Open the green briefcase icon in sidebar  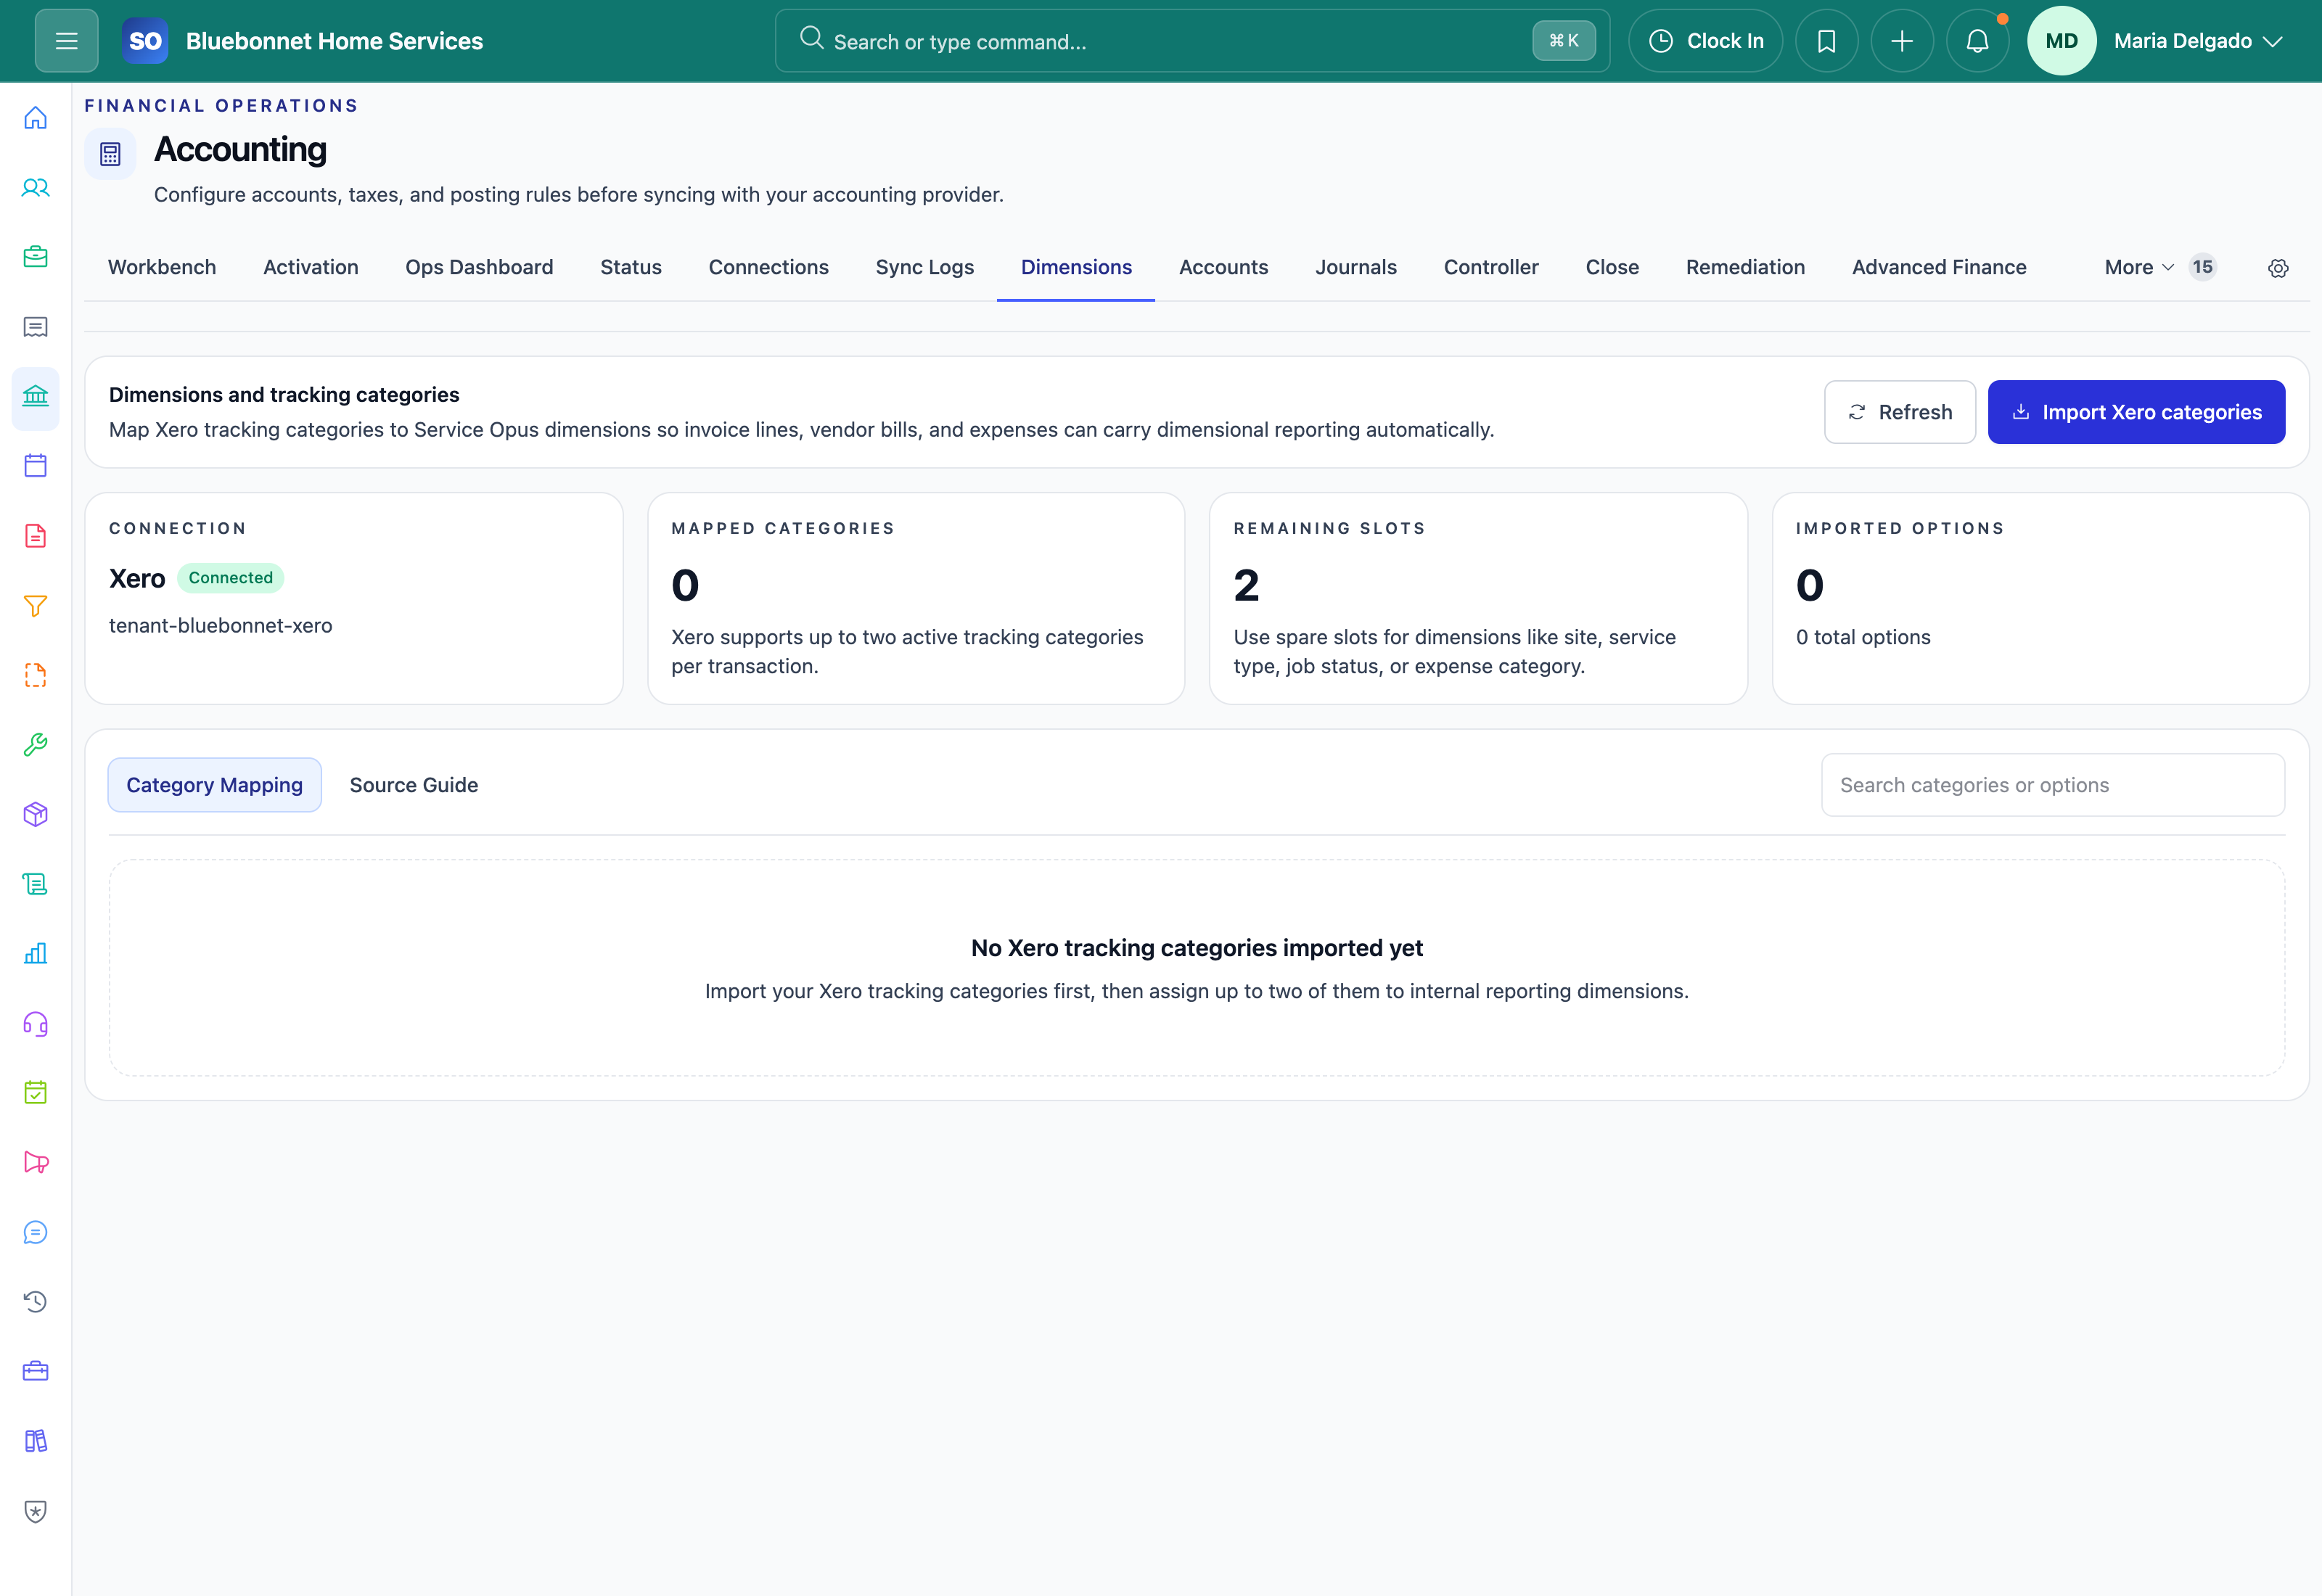point(36,257)
